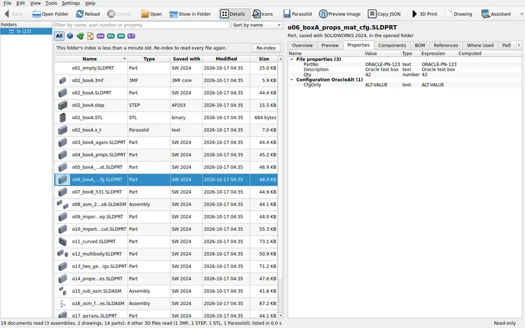Viewport: 525px width, 328px height.
Task: Click the file list scroll down arrow
Action: 281,315
